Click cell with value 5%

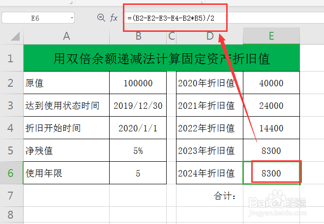138,150
